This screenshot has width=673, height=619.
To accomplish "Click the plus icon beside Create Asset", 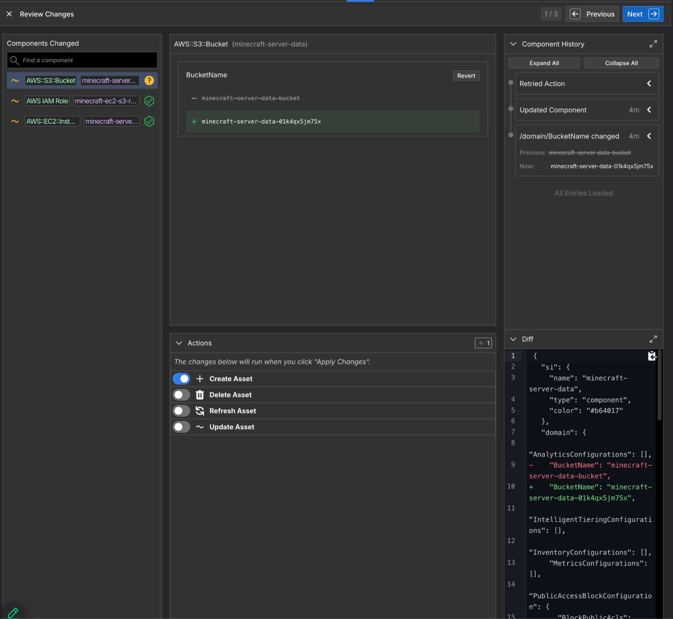I will [x=200, y=379].
